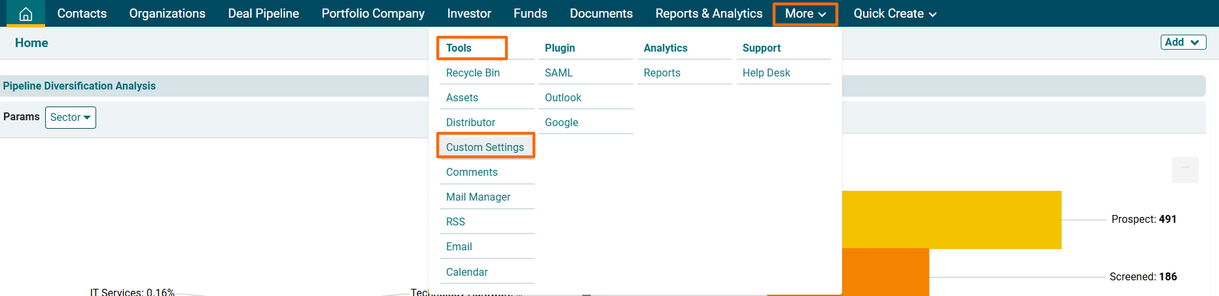Select Recycle Bin menu entry
The height and width of the screenshot is (296, 1219).
pyautogui.click(x=472, y=73)
